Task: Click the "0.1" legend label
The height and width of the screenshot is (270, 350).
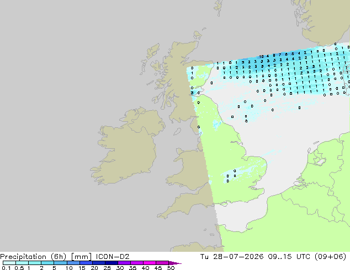Action: 6,268
